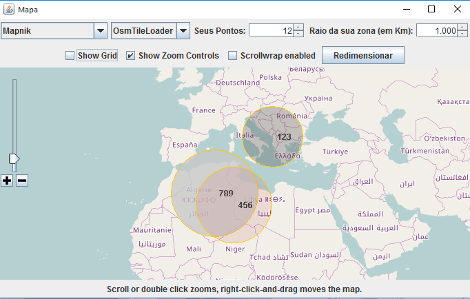Image resolution: width=470 pixels, height=299 pixels.
Task: Enable the Show Grid checkbox
Action: [x=70, y=56]
